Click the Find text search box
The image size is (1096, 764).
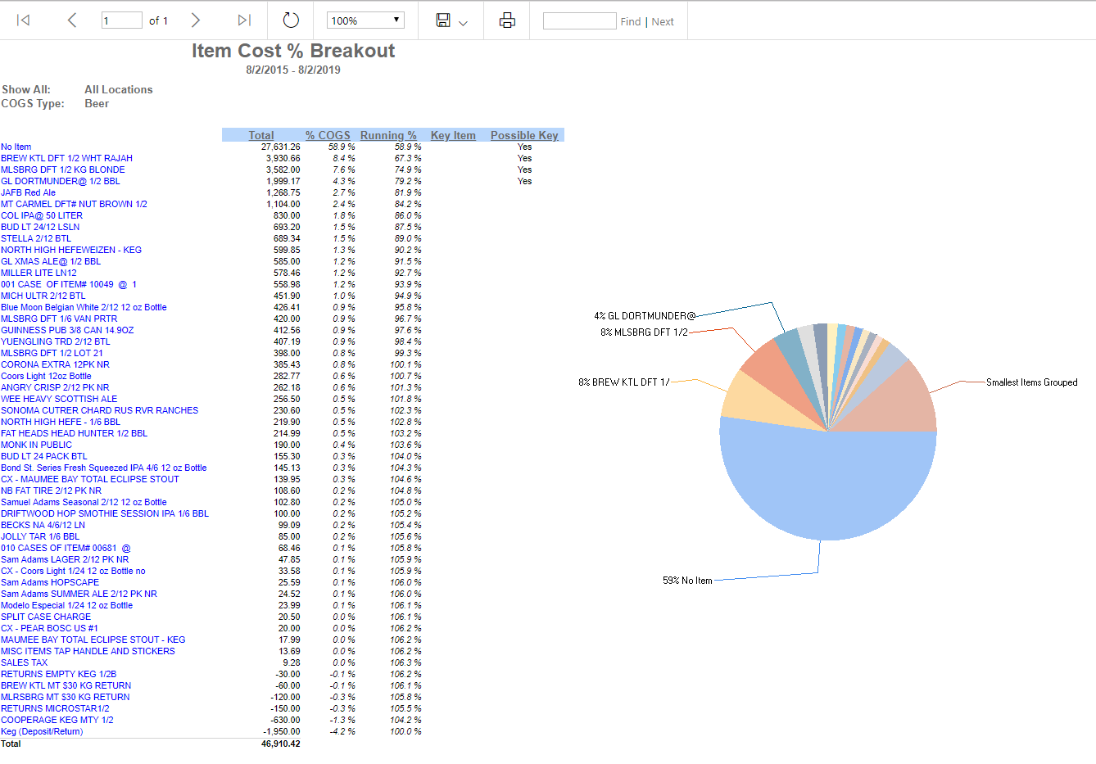[579, 20]
